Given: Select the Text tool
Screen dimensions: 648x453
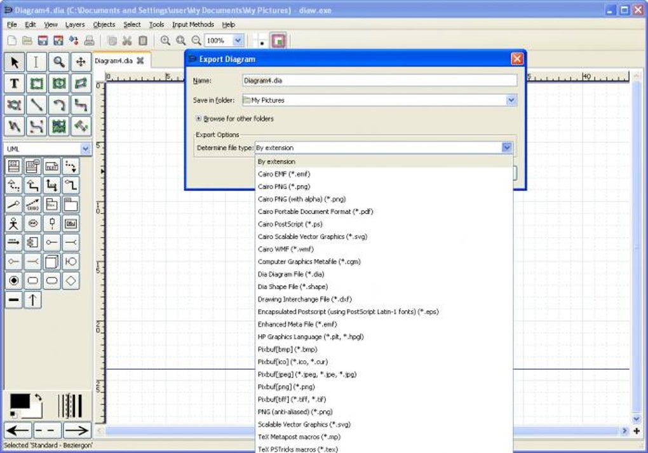Looking at the screenshot, I should (15, 83).
